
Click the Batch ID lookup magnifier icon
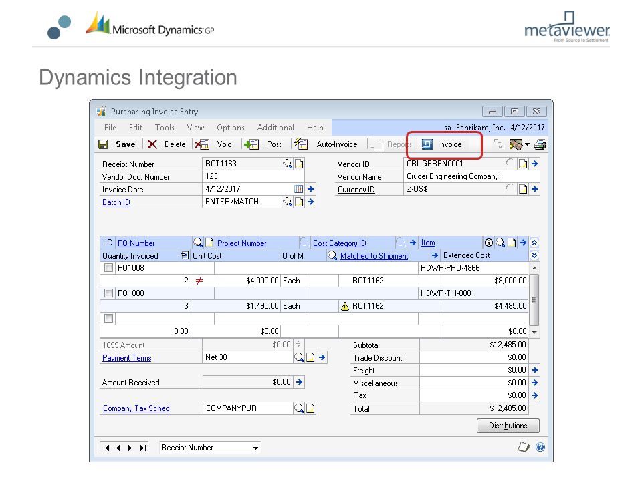pyautogui.click(x=288, y=202)
